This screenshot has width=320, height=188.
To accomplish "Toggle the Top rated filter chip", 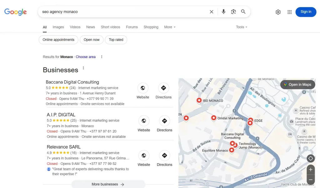I will pos(116,40).
